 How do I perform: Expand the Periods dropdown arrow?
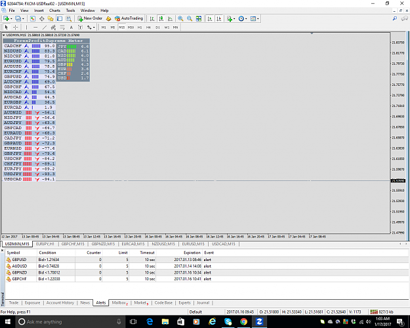coord(246,18)
